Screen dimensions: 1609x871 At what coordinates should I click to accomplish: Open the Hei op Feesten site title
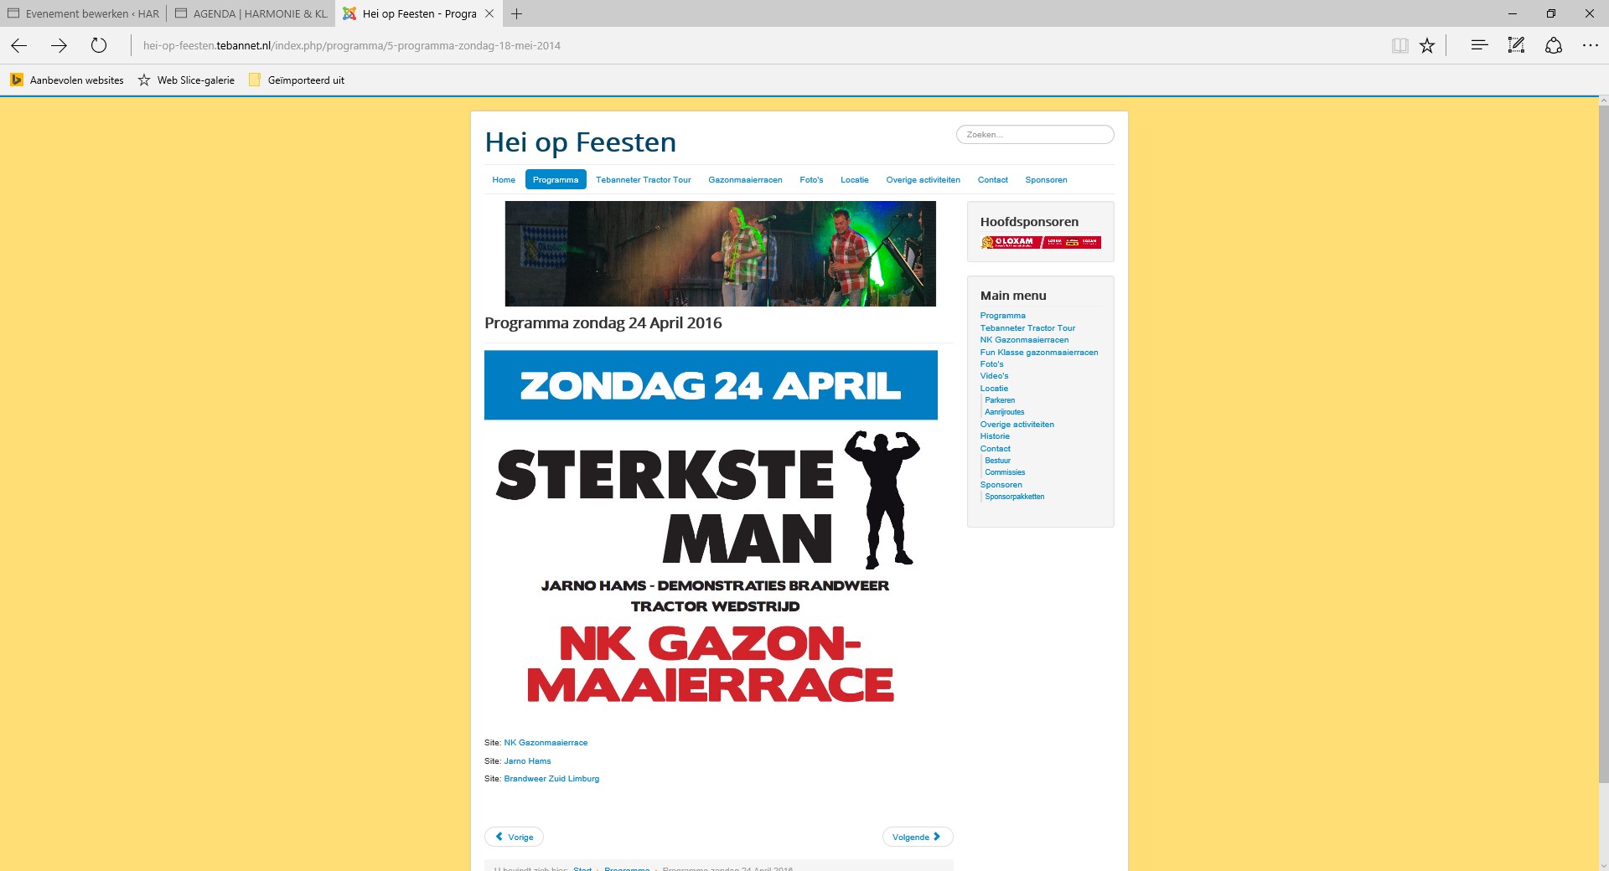pos(580,142)
